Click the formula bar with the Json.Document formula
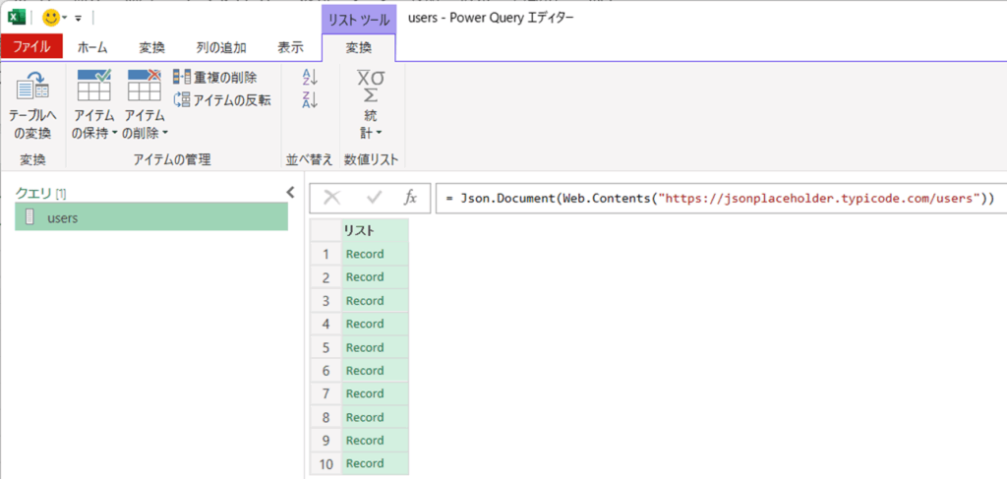Image resolution: width=1007 pixels, height=479 pixels. point(720,198)
